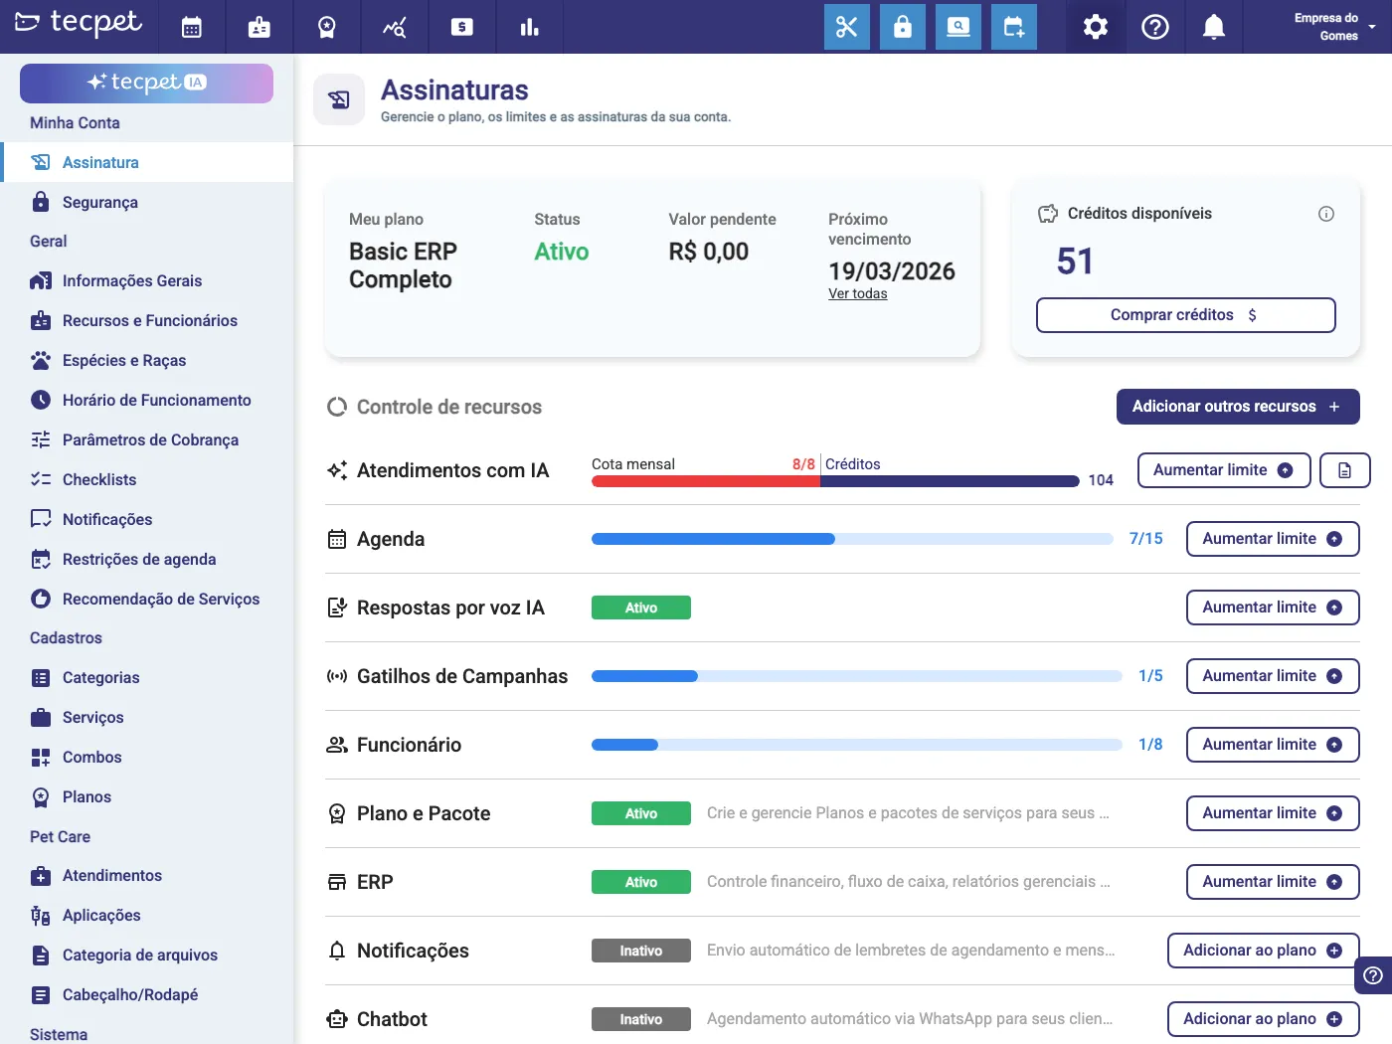Open Checklists in the sidebar
This screenshot has width=1392, height=1044.
147,479
